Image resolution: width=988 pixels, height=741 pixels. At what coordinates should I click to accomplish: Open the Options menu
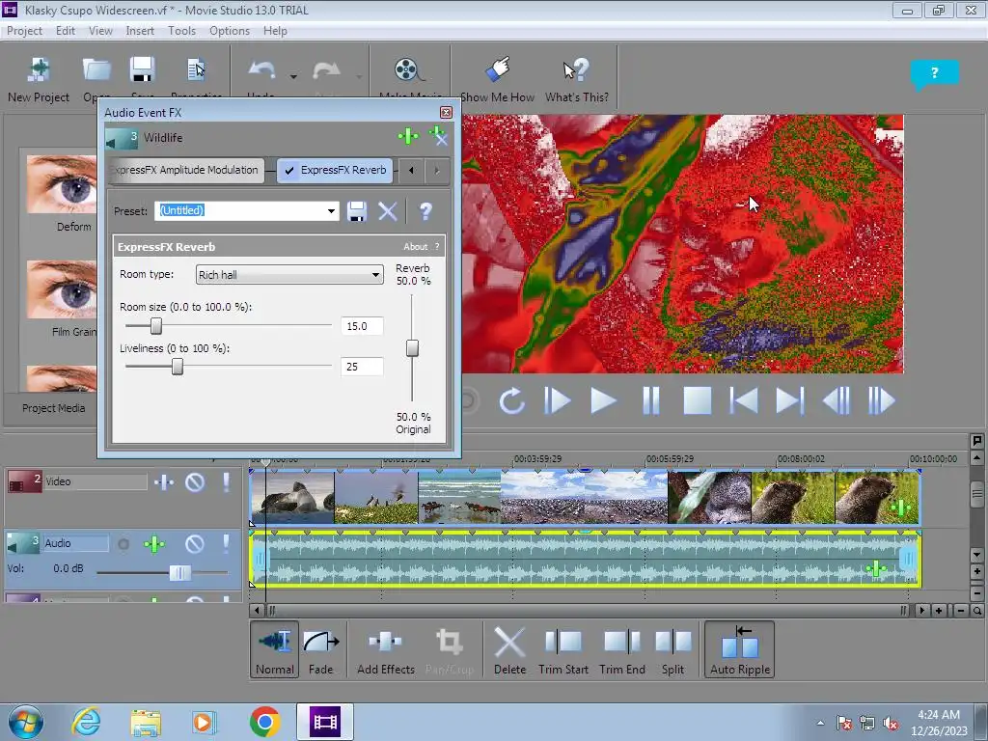coord(230,31)
